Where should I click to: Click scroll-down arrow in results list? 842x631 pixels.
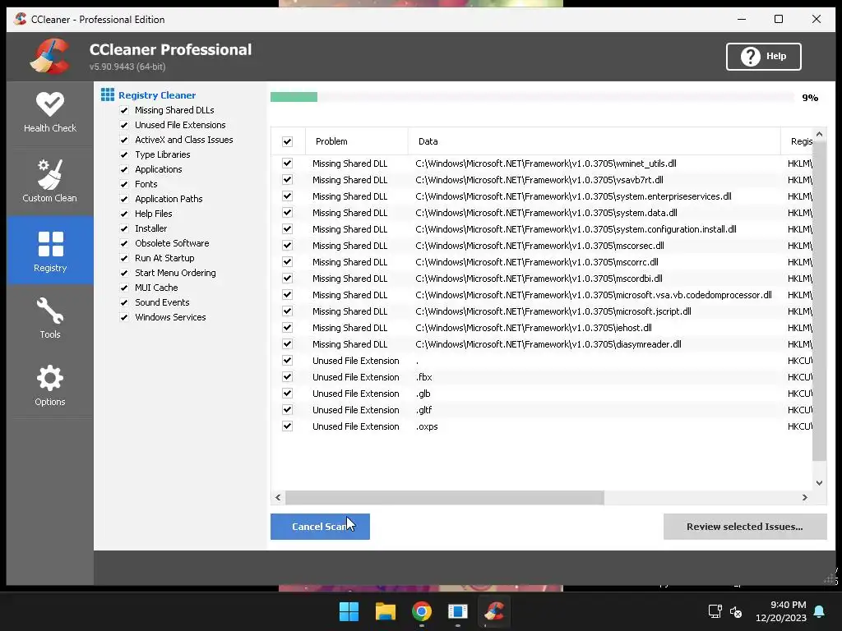[x=819, y=482]
